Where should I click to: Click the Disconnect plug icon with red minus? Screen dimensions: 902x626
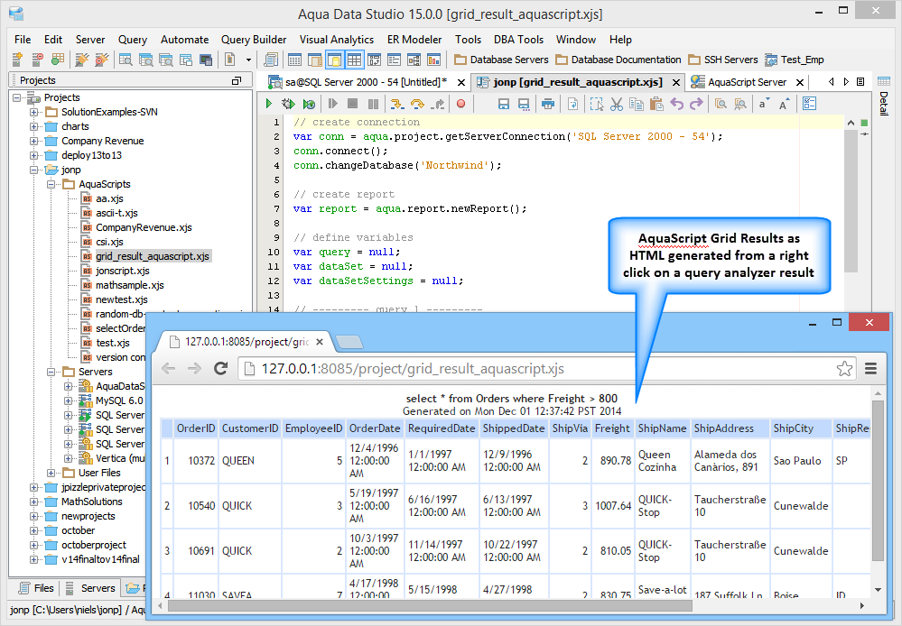[102, 60]
